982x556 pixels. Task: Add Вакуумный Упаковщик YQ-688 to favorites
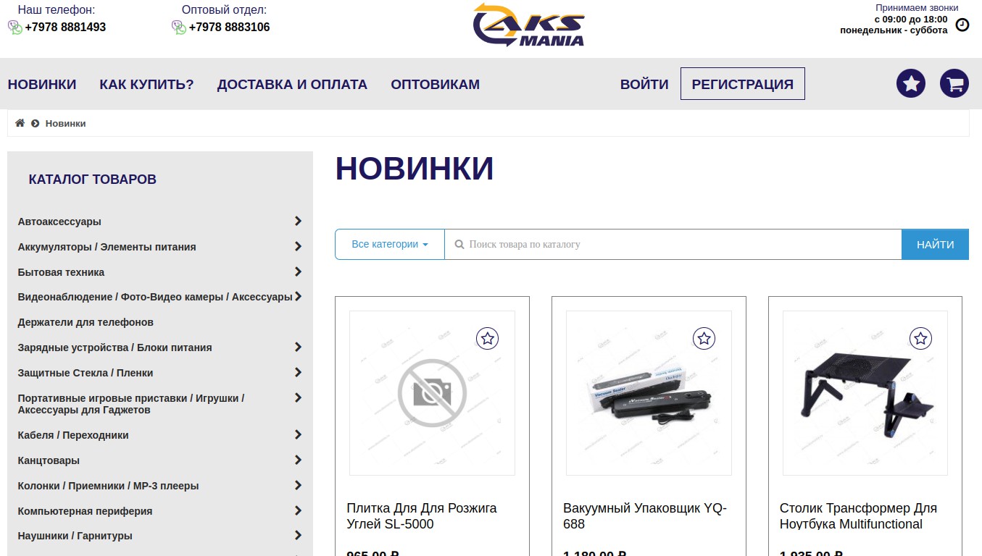click(704, 338)
